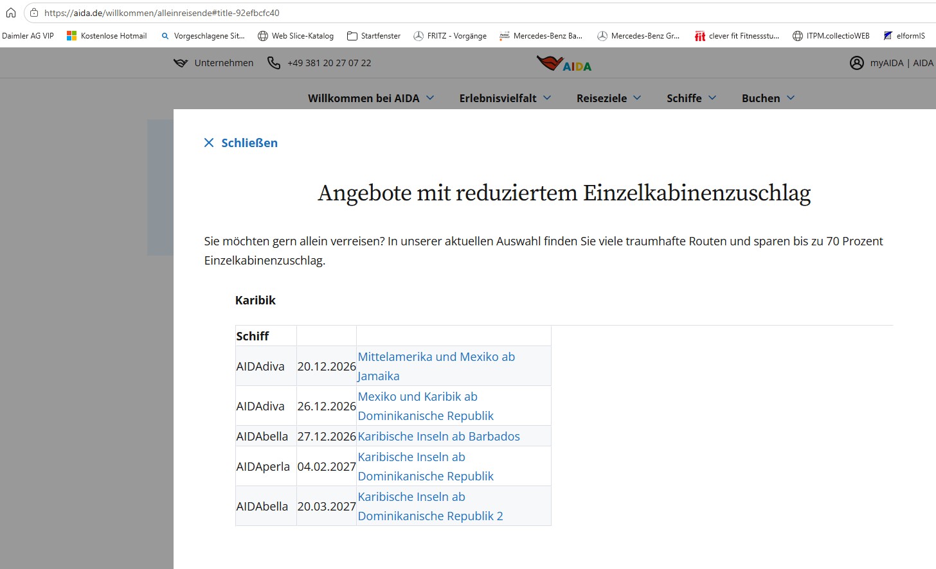The height and width of the screenshot is (569, 936).
Task: Expand the Willkommen bei AIDA menu chevron
Action: point(430,98)
